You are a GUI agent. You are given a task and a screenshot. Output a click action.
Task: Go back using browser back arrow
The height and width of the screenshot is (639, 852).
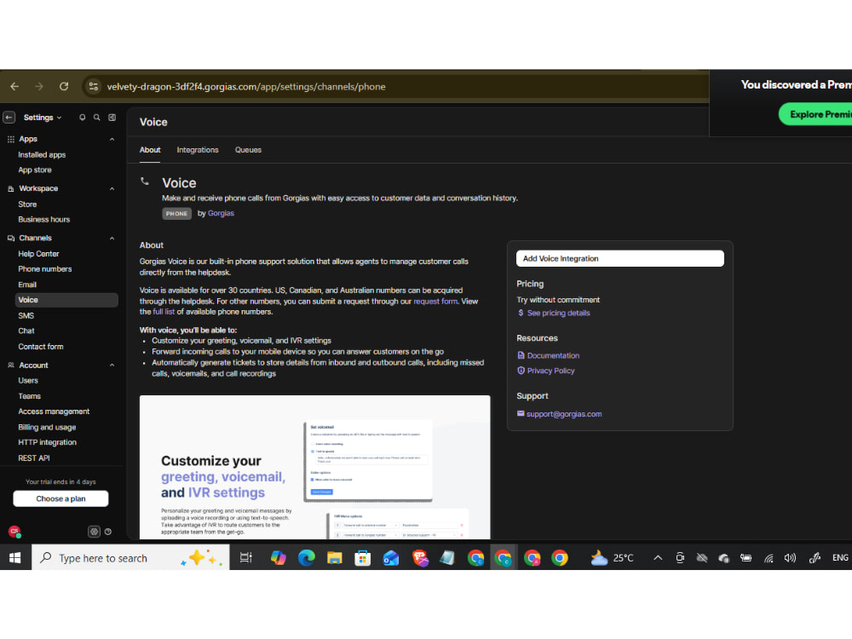click(x=14, y=86)
